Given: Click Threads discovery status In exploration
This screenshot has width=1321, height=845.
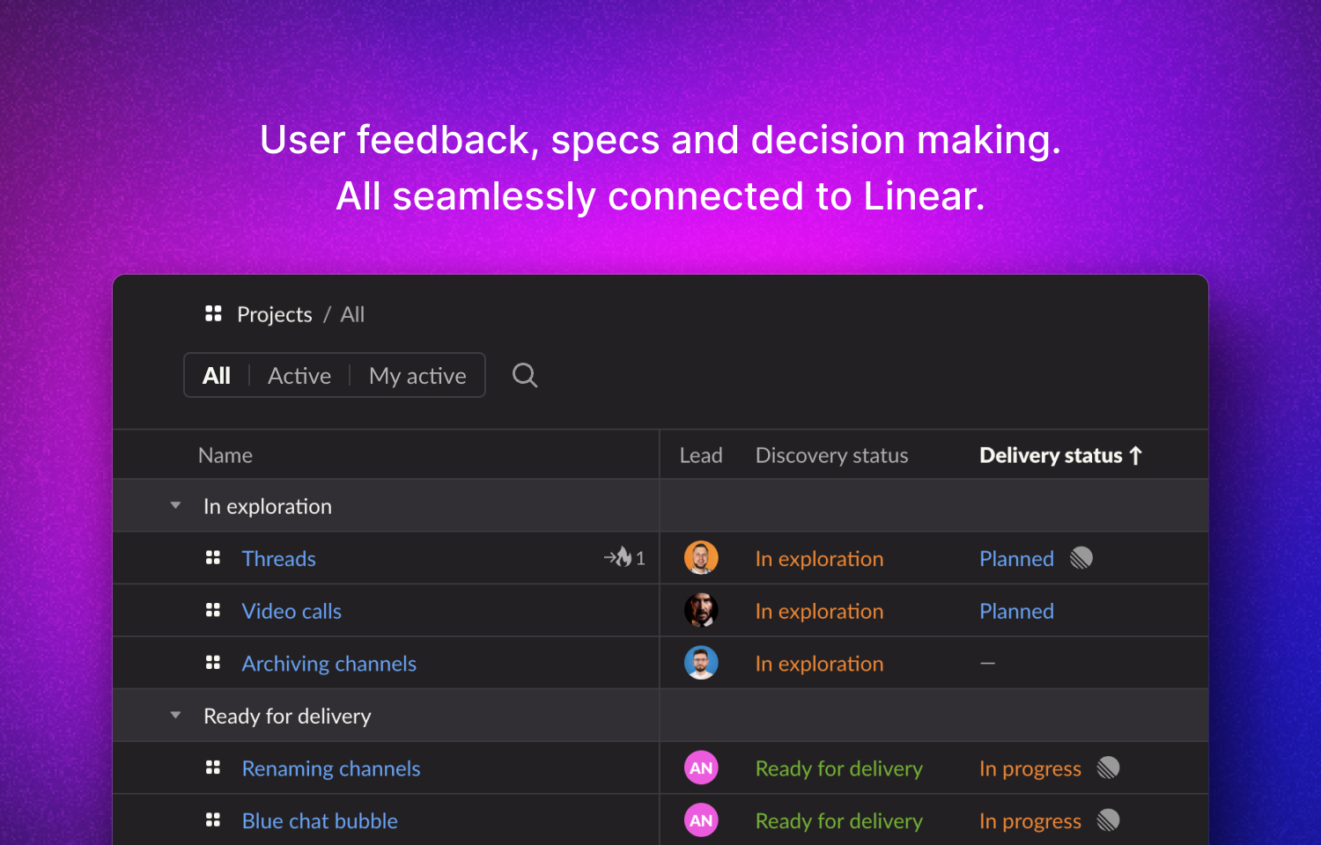Looking at the screenshot, I should click(819, 559).
